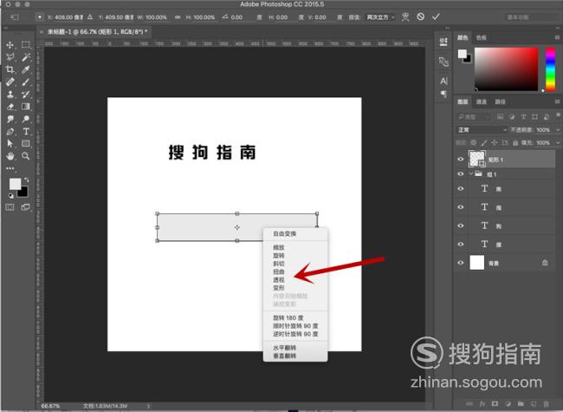Viewport: 563px width, 412px height.
Task: Open the Color panel menu
Action: (x=557, y=37)
